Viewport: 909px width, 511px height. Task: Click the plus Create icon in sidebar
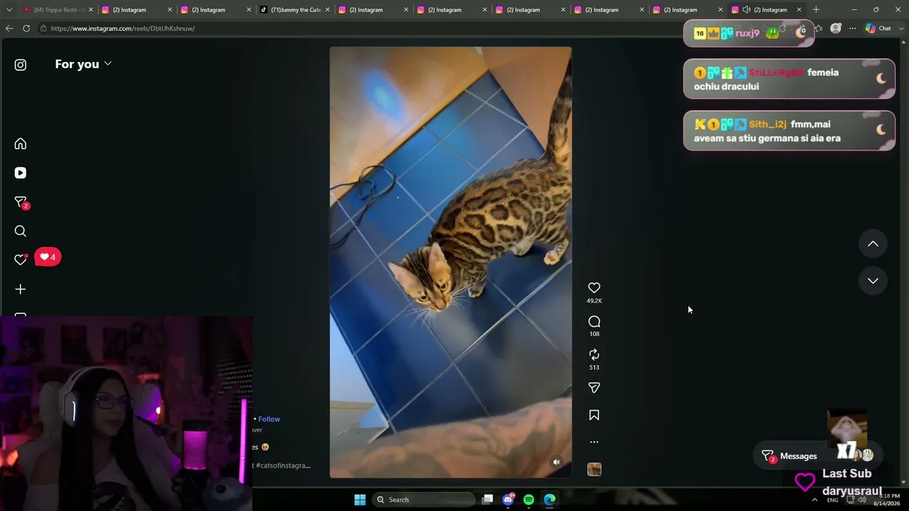[x=21, y=289]
